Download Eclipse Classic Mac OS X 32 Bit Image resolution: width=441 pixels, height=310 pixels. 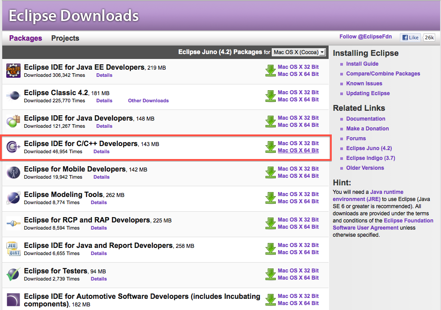point(298,92)
